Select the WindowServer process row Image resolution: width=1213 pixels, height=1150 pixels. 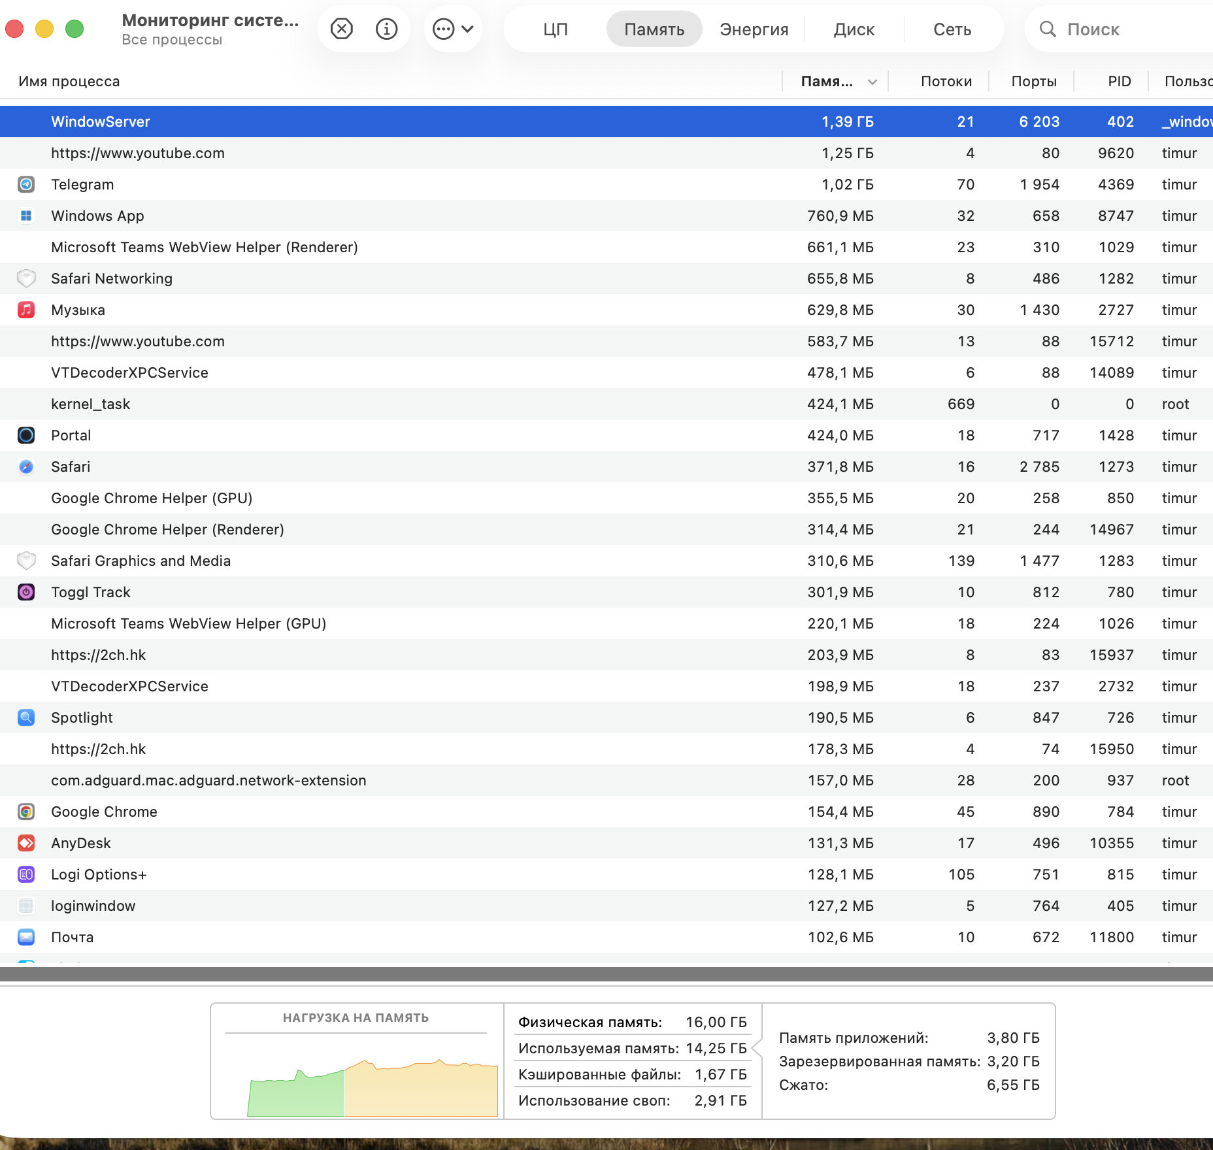coord(606,122)
